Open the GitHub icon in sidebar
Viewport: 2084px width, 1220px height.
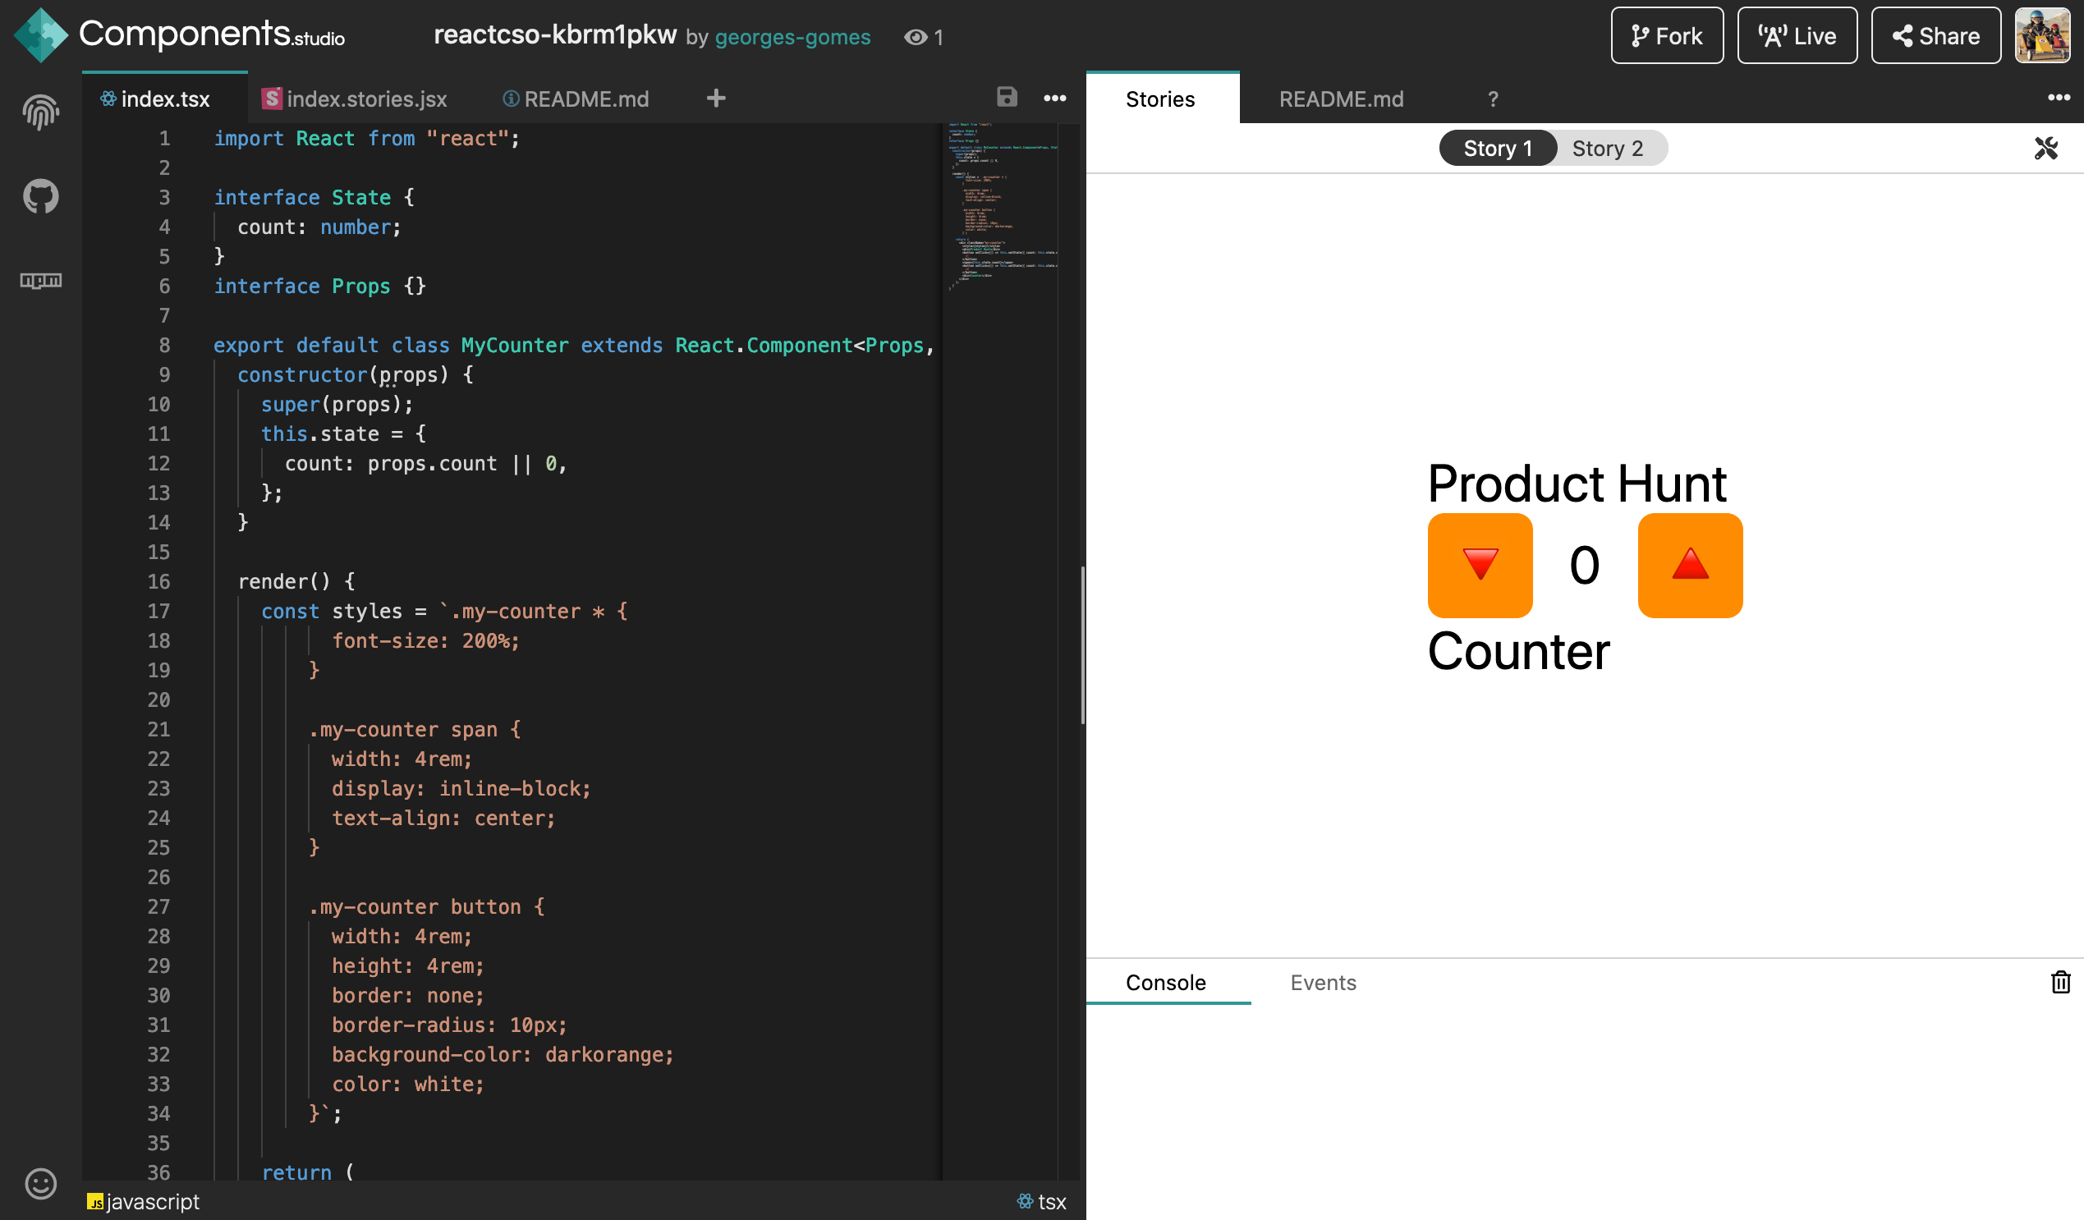point(40,196)
